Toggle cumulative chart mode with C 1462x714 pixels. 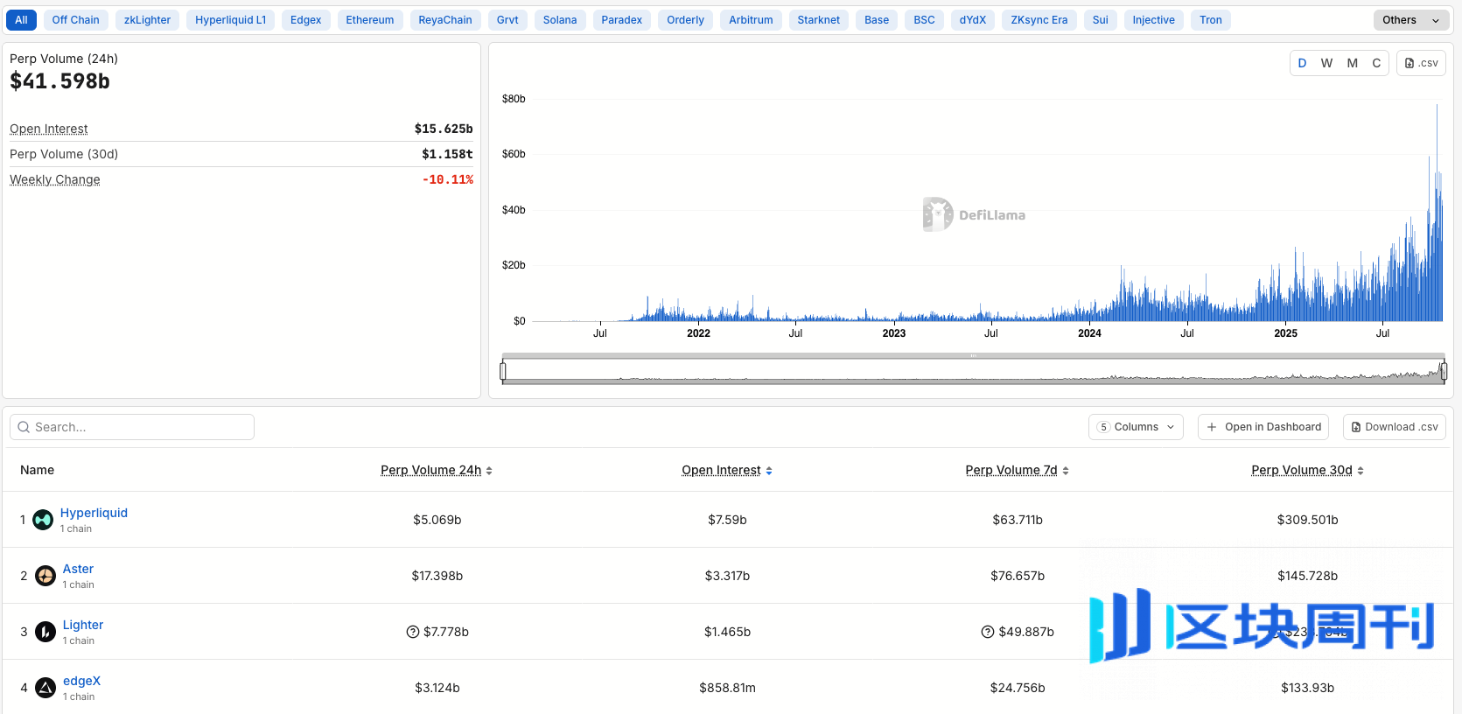click(1376, 63)
